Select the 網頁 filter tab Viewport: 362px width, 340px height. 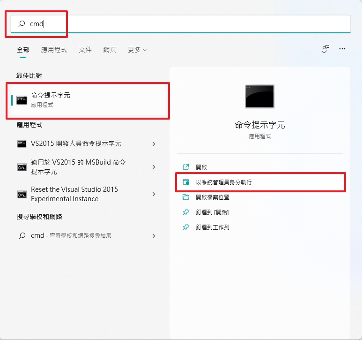110,50
